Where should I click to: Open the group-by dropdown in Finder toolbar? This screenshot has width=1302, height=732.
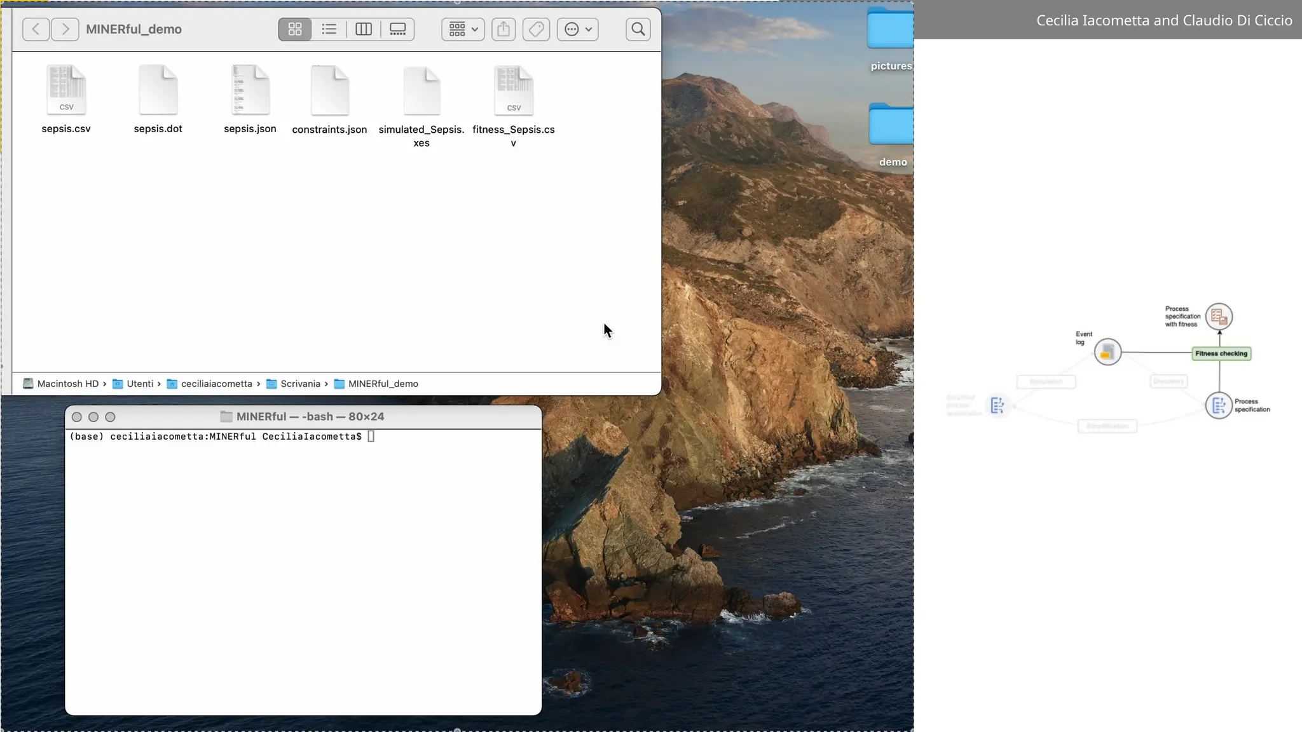pos(463,29)
